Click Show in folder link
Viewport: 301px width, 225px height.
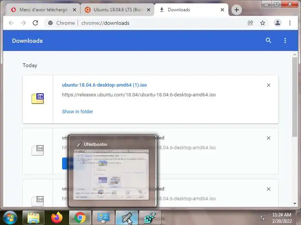(78, 111)
